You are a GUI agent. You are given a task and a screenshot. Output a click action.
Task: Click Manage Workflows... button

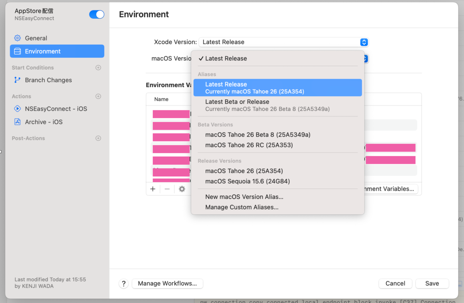coord(167,283)
